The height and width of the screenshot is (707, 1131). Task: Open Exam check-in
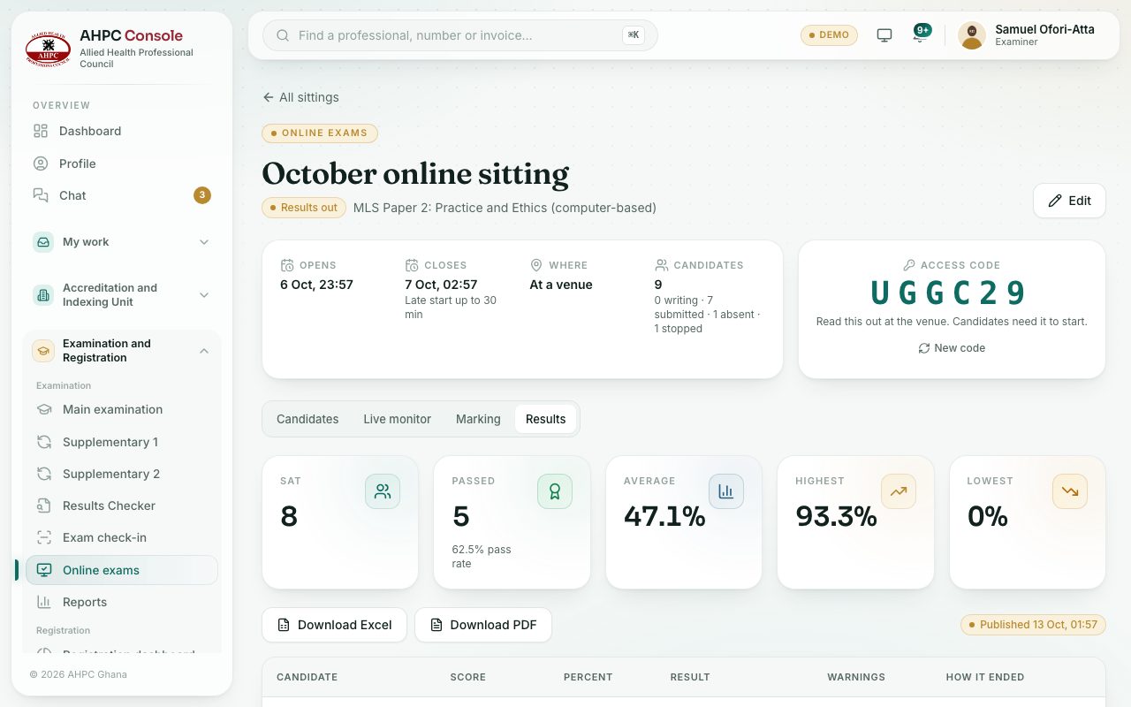pos(122,537)
